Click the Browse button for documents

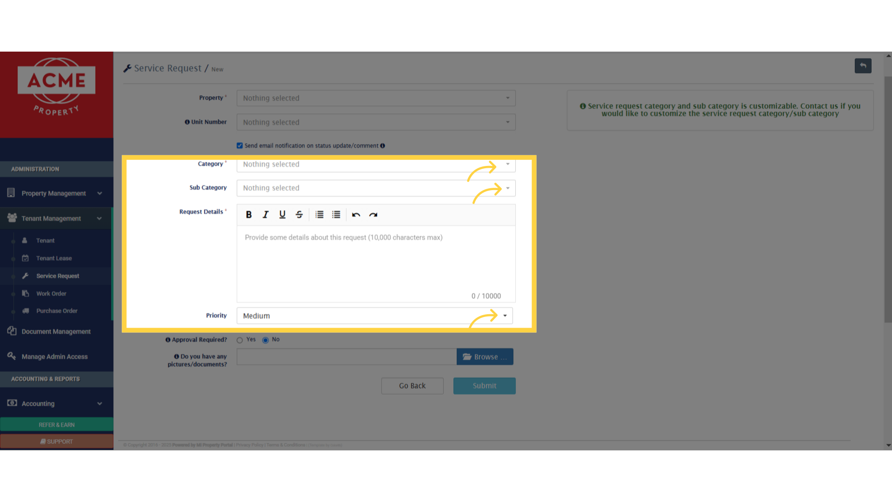(x=485, y=357)
